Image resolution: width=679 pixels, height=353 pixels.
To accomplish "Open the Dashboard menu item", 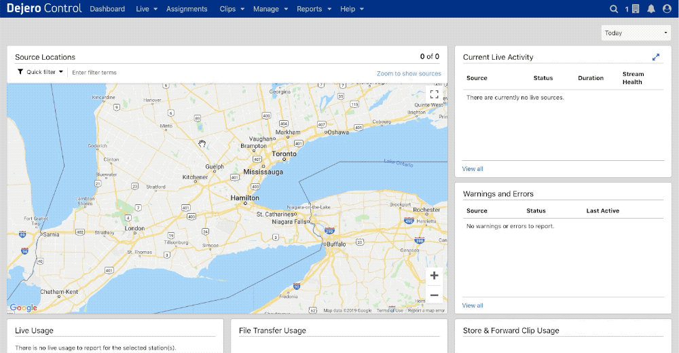I will [107, 9].
